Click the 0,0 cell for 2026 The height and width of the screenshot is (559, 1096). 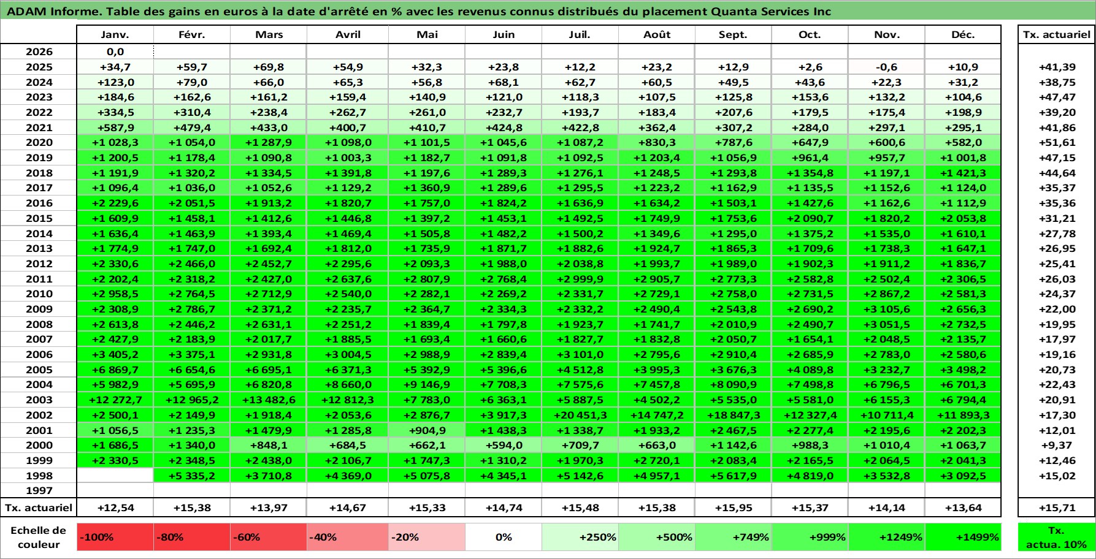tap(115, 52)
